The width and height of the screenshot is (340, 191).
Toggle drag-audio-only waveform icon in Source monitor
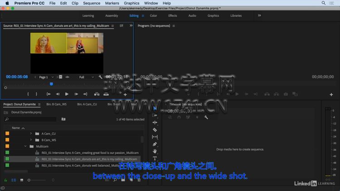[x=68, y=77]
